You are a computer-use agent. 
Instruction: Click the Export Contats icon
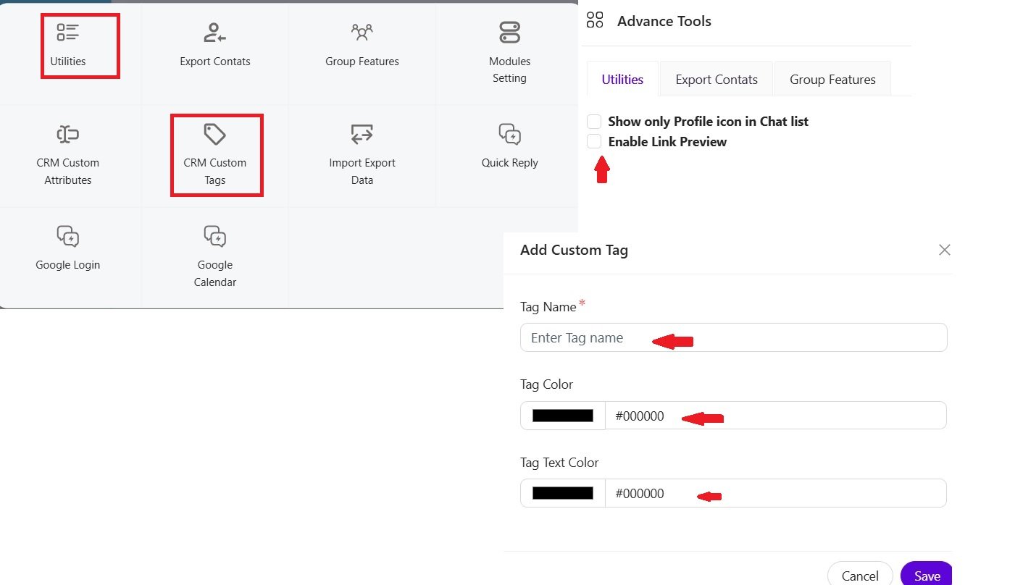[214, 33]
